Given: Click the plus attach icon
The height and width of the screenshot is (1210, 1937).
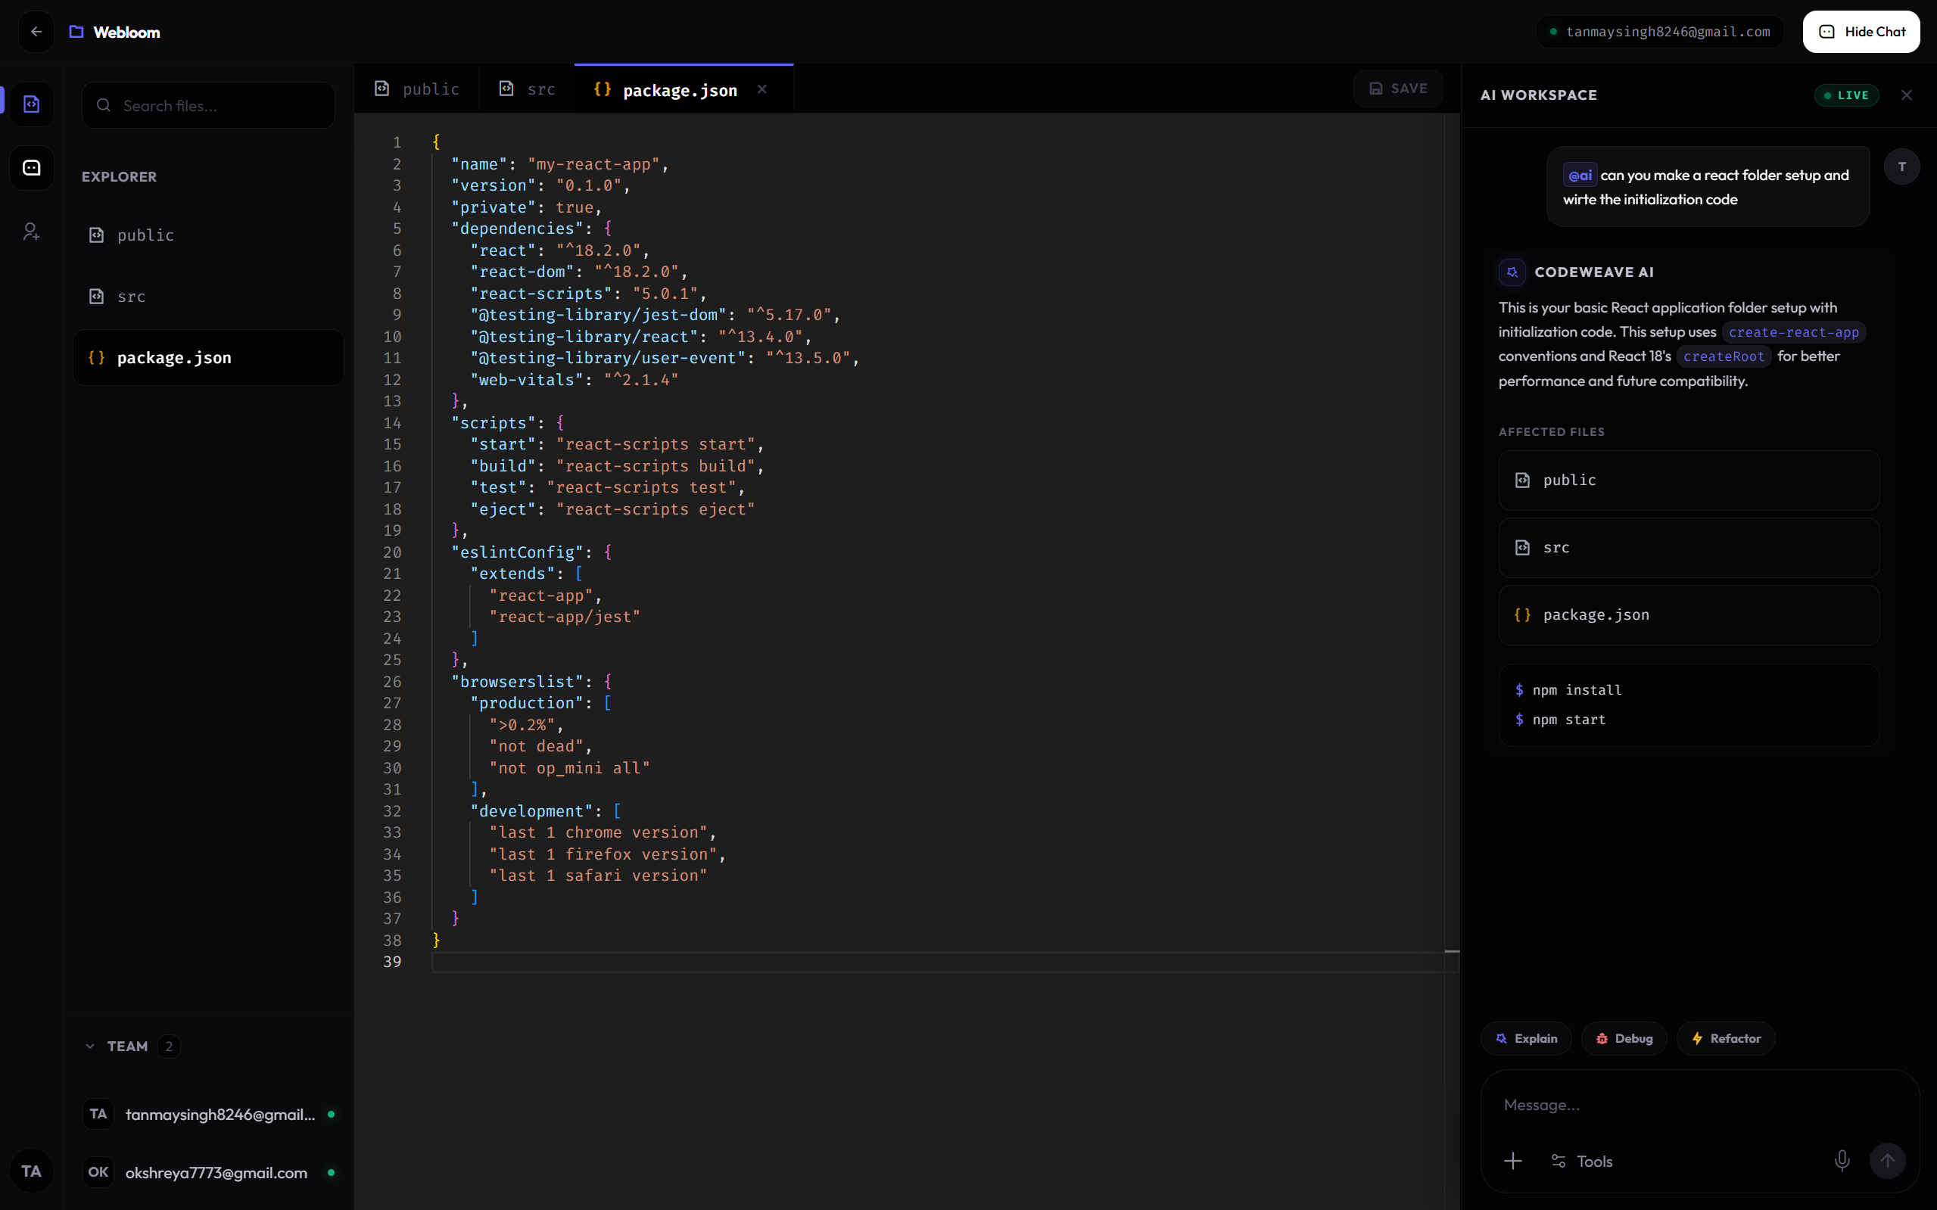Looking at the screenshot, I should point(1513,1161).
